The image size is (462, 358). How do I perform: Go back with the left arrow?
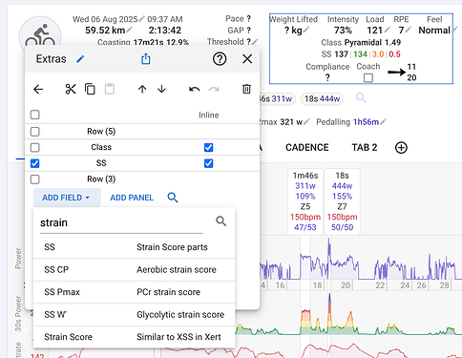pos(38,89)
